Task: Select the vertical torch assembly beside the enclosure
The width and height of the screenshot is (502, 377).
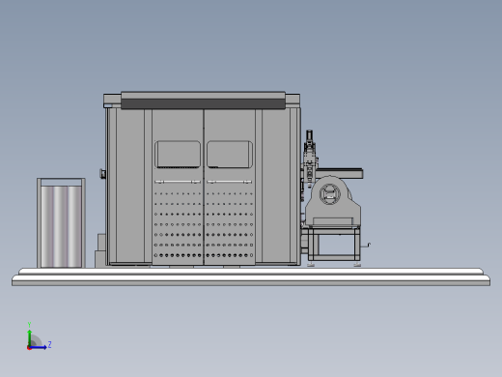Action: pyautogui.click(x=309, y=159)
